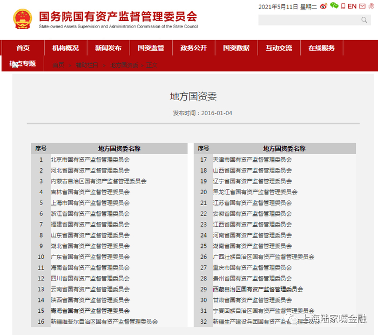Open 甘肃省国有资产监督管理委员会 link
Image resolution: width=378 pixels, height=335 pixels.
point(252,300)
